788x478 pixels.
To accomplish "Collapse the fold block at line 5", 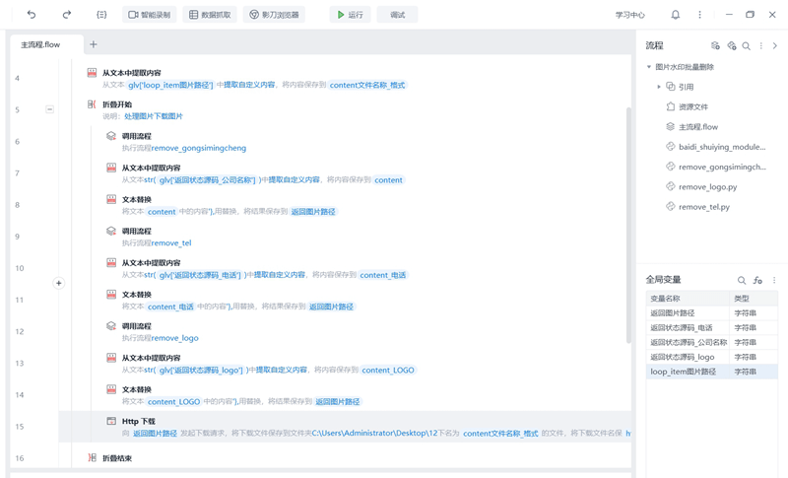I will click(x=50, y=109).
